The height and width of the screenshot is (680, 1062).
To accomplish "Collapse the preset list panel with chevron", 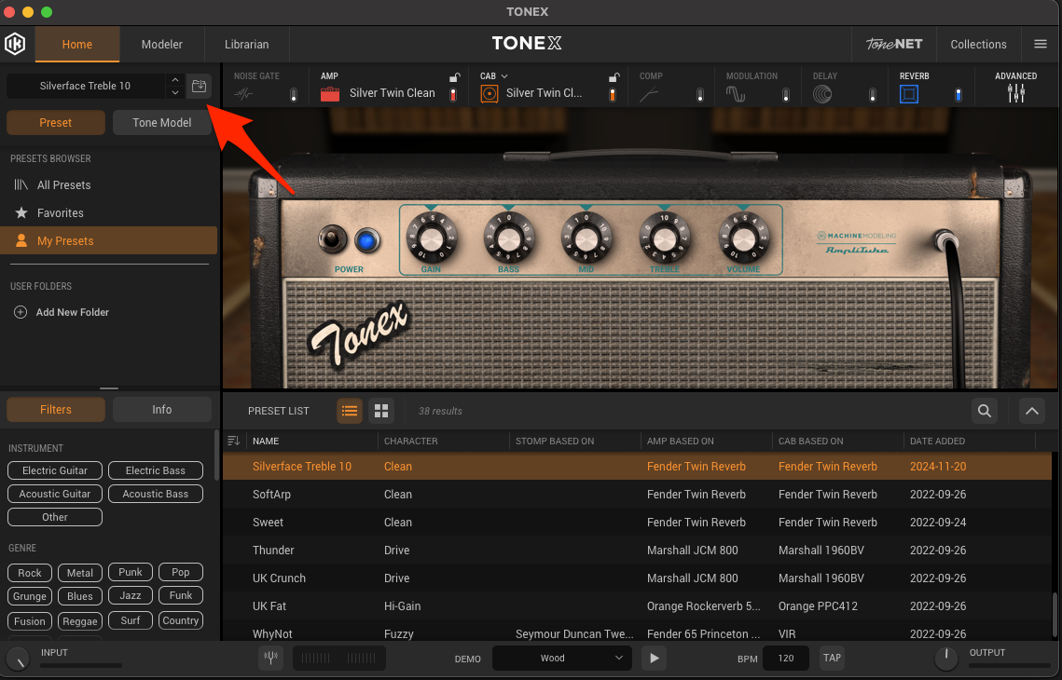I will (x=1031, y=411).
